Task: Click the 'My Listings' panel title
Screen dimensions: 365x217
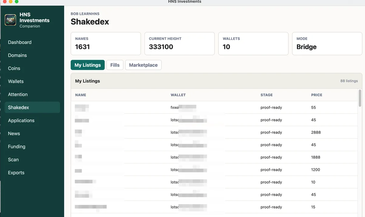Action: point(88,81)
